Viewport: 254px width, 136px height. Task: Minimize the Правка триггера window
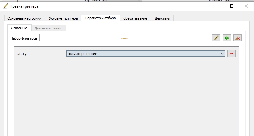218,6
